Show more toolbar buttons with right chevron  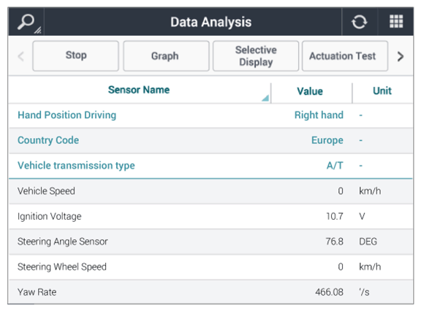coord(401,56)
